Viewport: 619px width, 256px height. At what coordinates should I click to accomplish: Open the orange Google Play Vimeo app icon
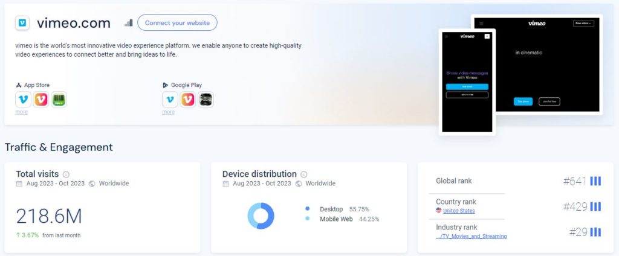pyautogui.click(x=188, y=100)
